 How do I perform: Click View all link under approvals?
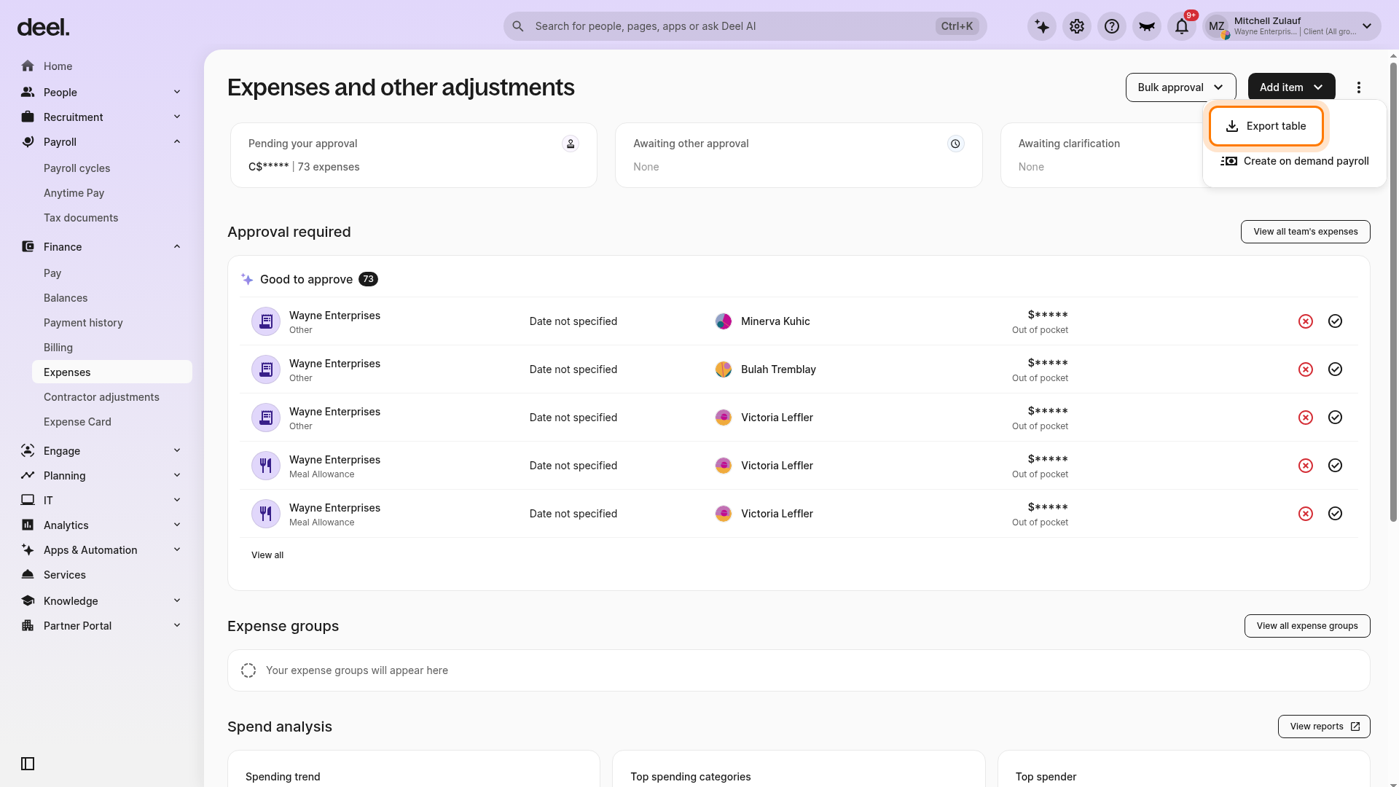pos(267,555)
